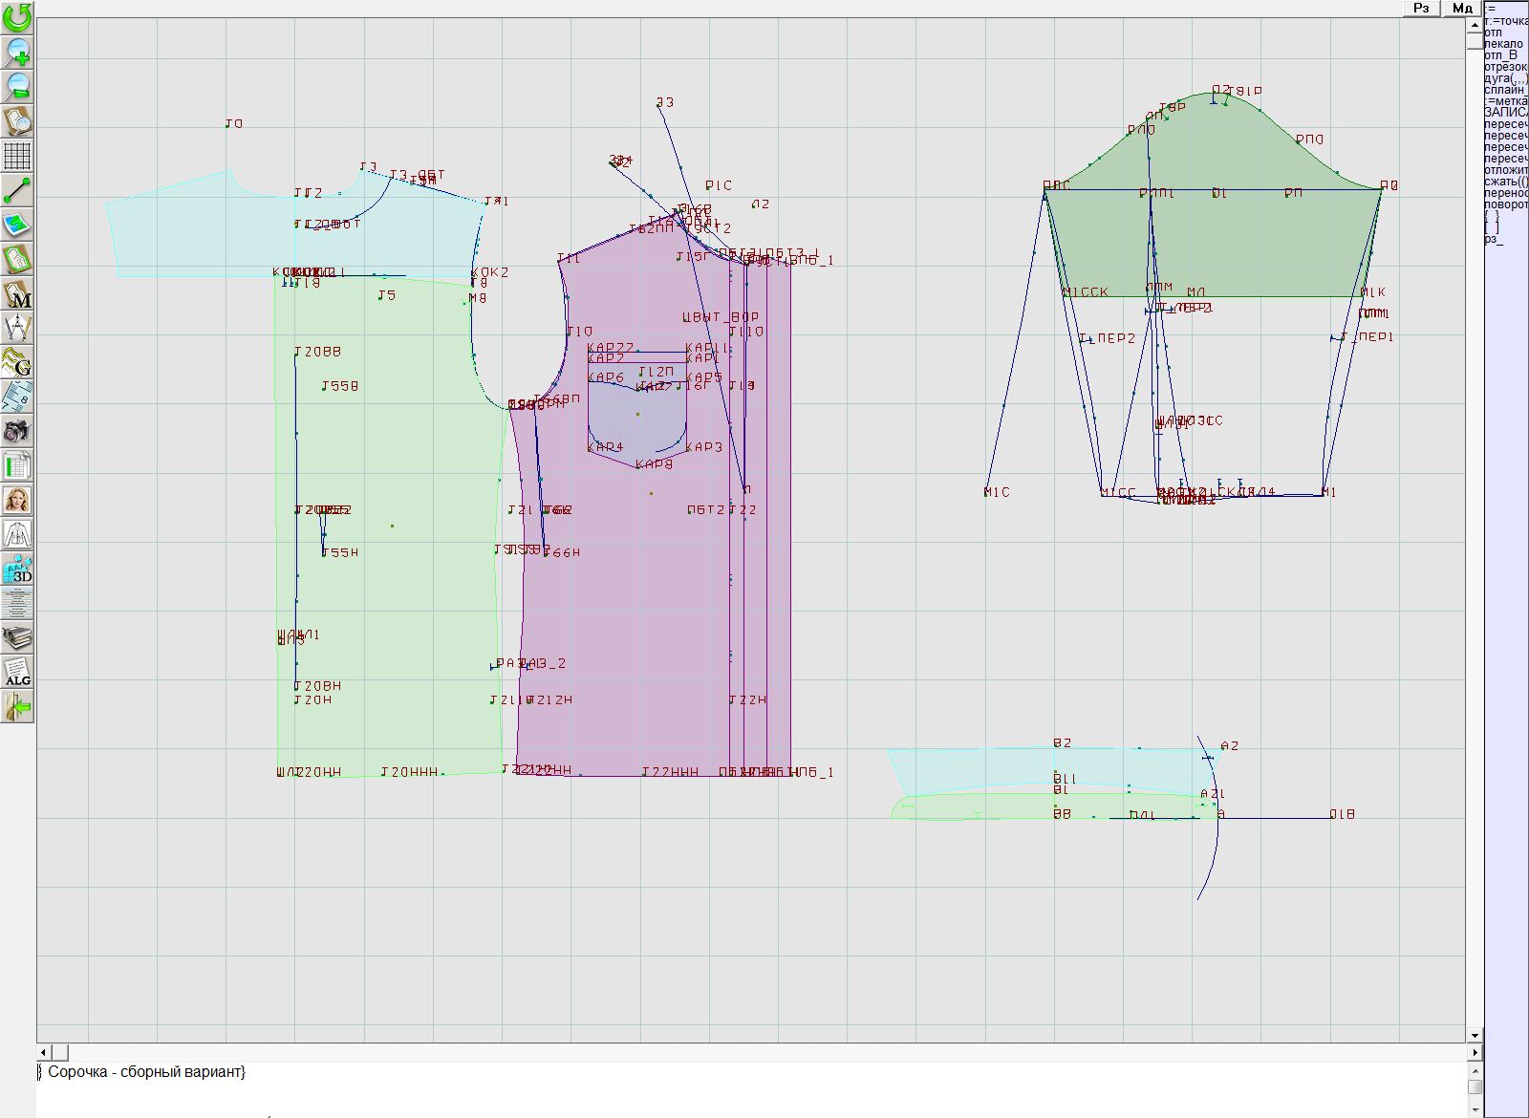Open the pattern with M icon
The height and width of the screenshot is (1118, 1529).
17,294
